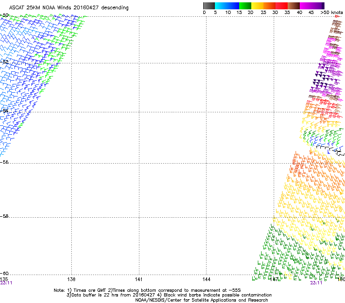Click the '10' label under the color bar
Screen dimensions: 345x303
228,13
